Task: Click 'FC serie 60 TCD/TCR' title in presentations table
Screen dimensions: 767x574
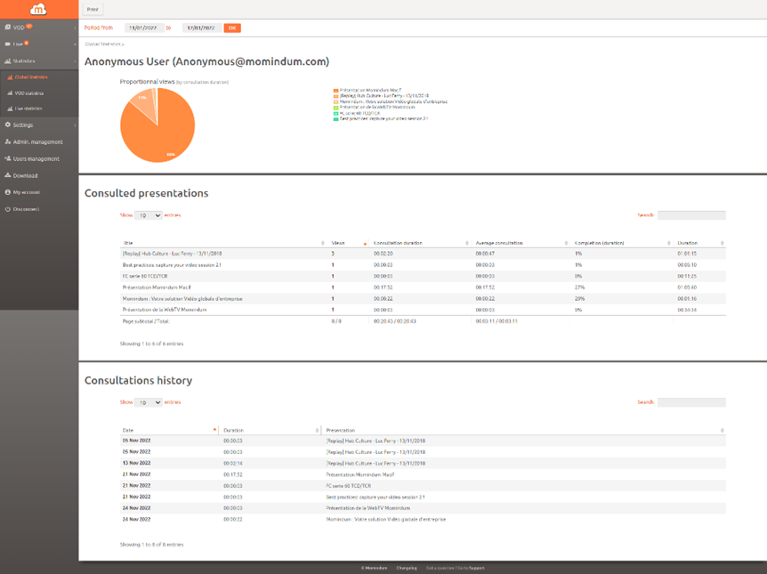Action: click(x=145, y=277)
